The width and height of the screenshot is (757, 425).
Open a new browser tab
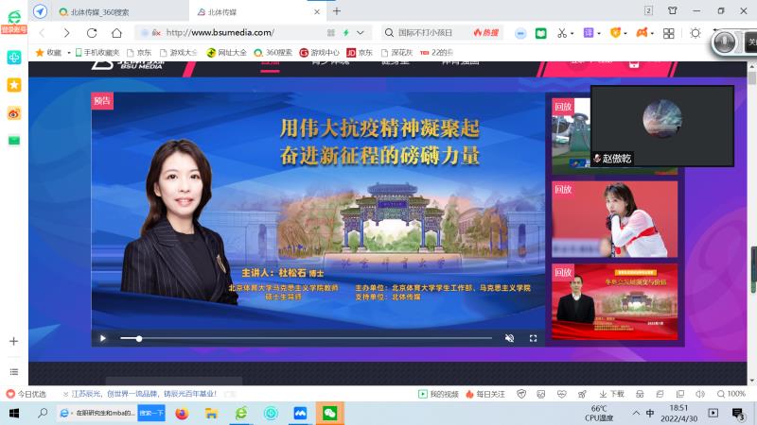[337, 10]
